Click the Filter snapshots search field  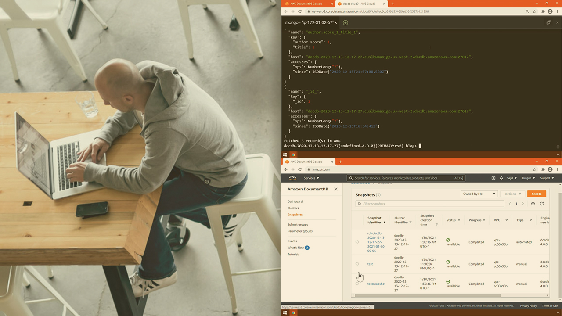coord(430,204)
